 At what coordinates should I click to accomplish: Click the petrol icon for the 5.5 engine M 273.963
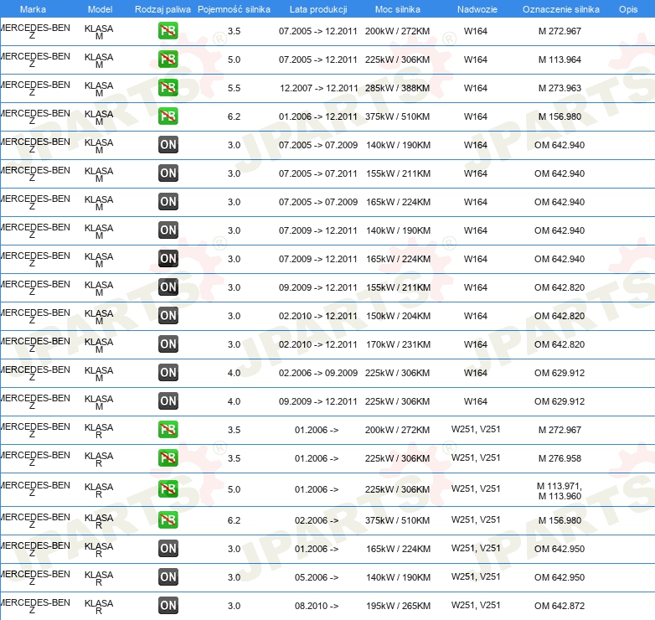coord(168,88)
